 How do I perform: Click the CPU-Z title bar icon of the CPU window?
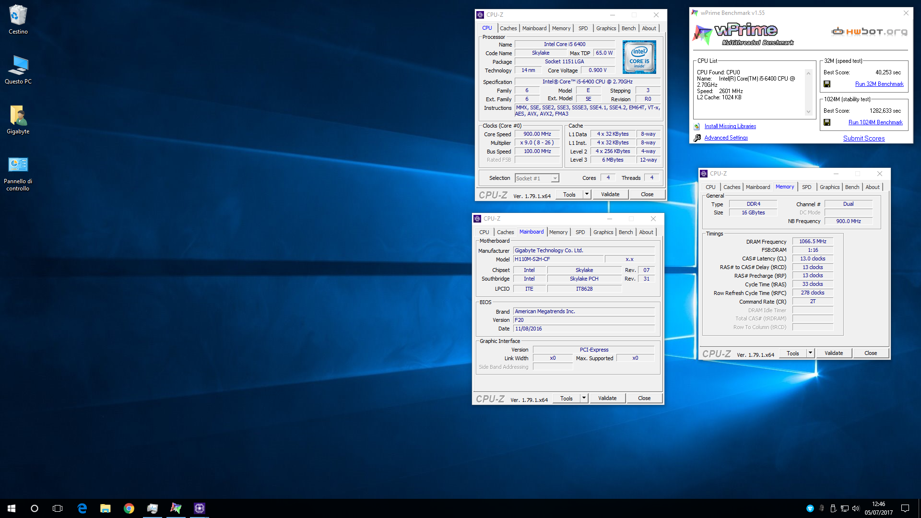coord(480,15)
